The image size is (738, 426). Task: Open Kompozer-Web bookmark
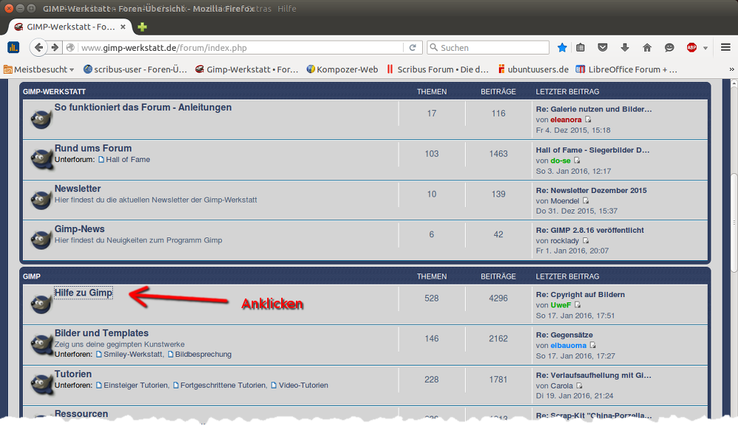[x=342, y=69]
